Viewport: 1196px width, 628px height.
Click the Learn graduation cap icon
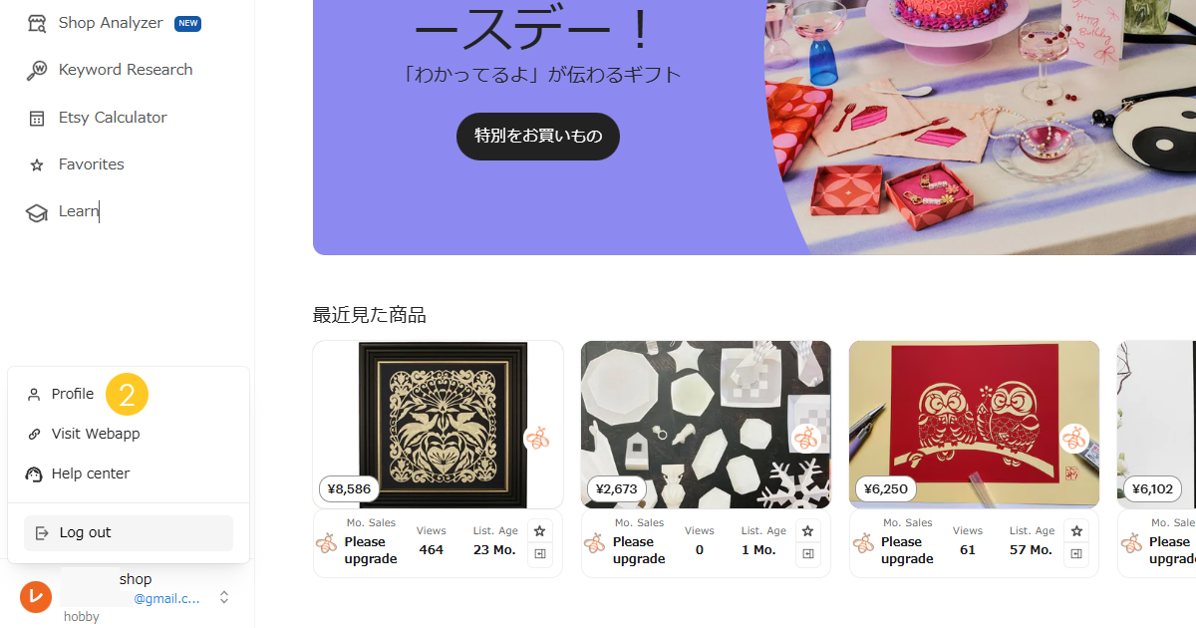coord(37,212)
